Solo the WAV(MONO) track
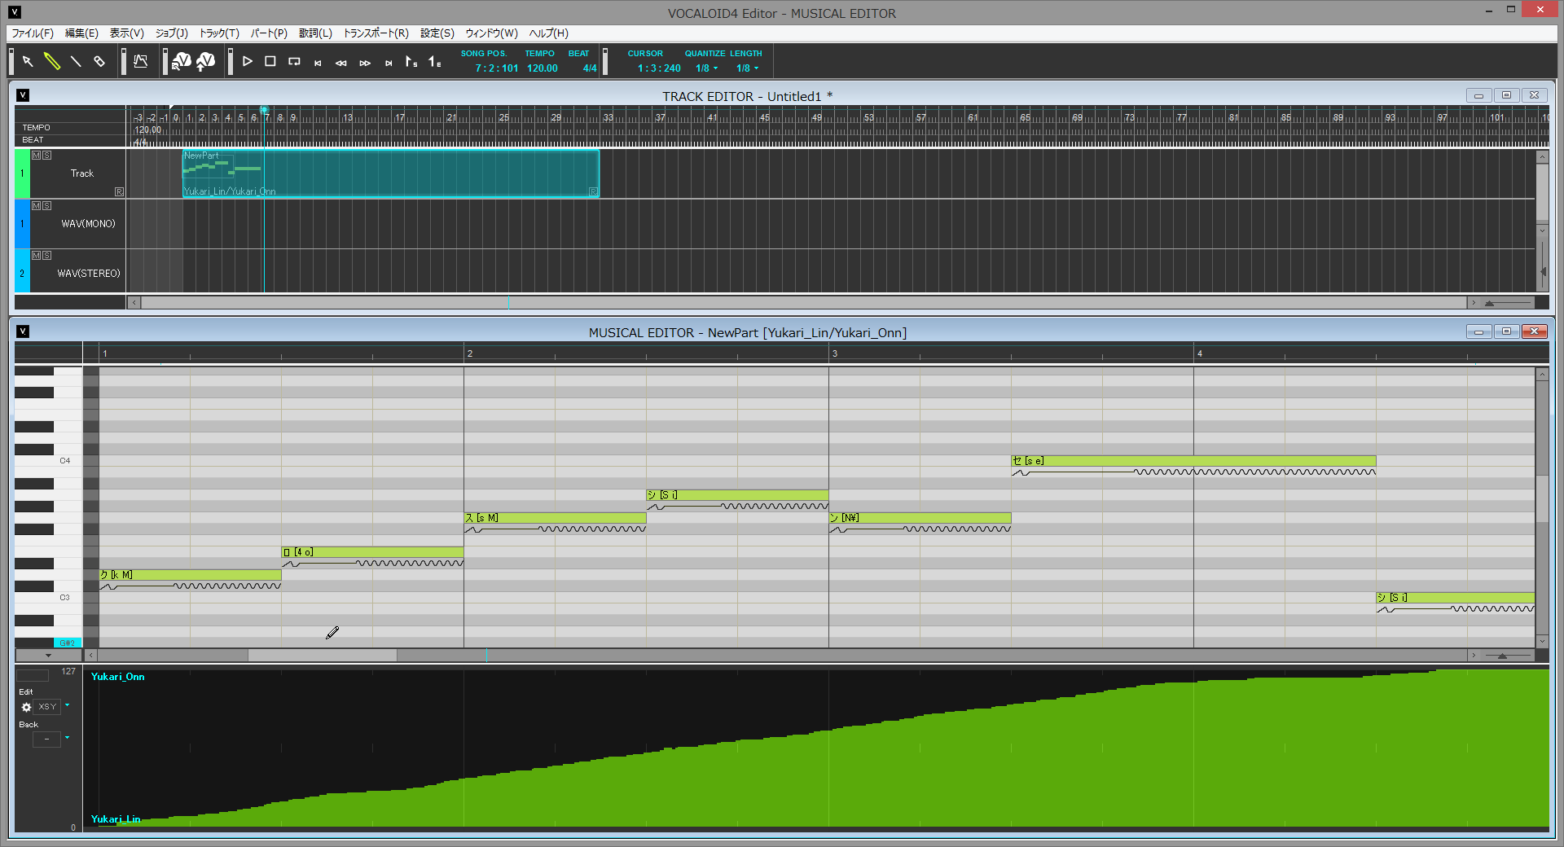1564x847 pixels. point(46,205)
